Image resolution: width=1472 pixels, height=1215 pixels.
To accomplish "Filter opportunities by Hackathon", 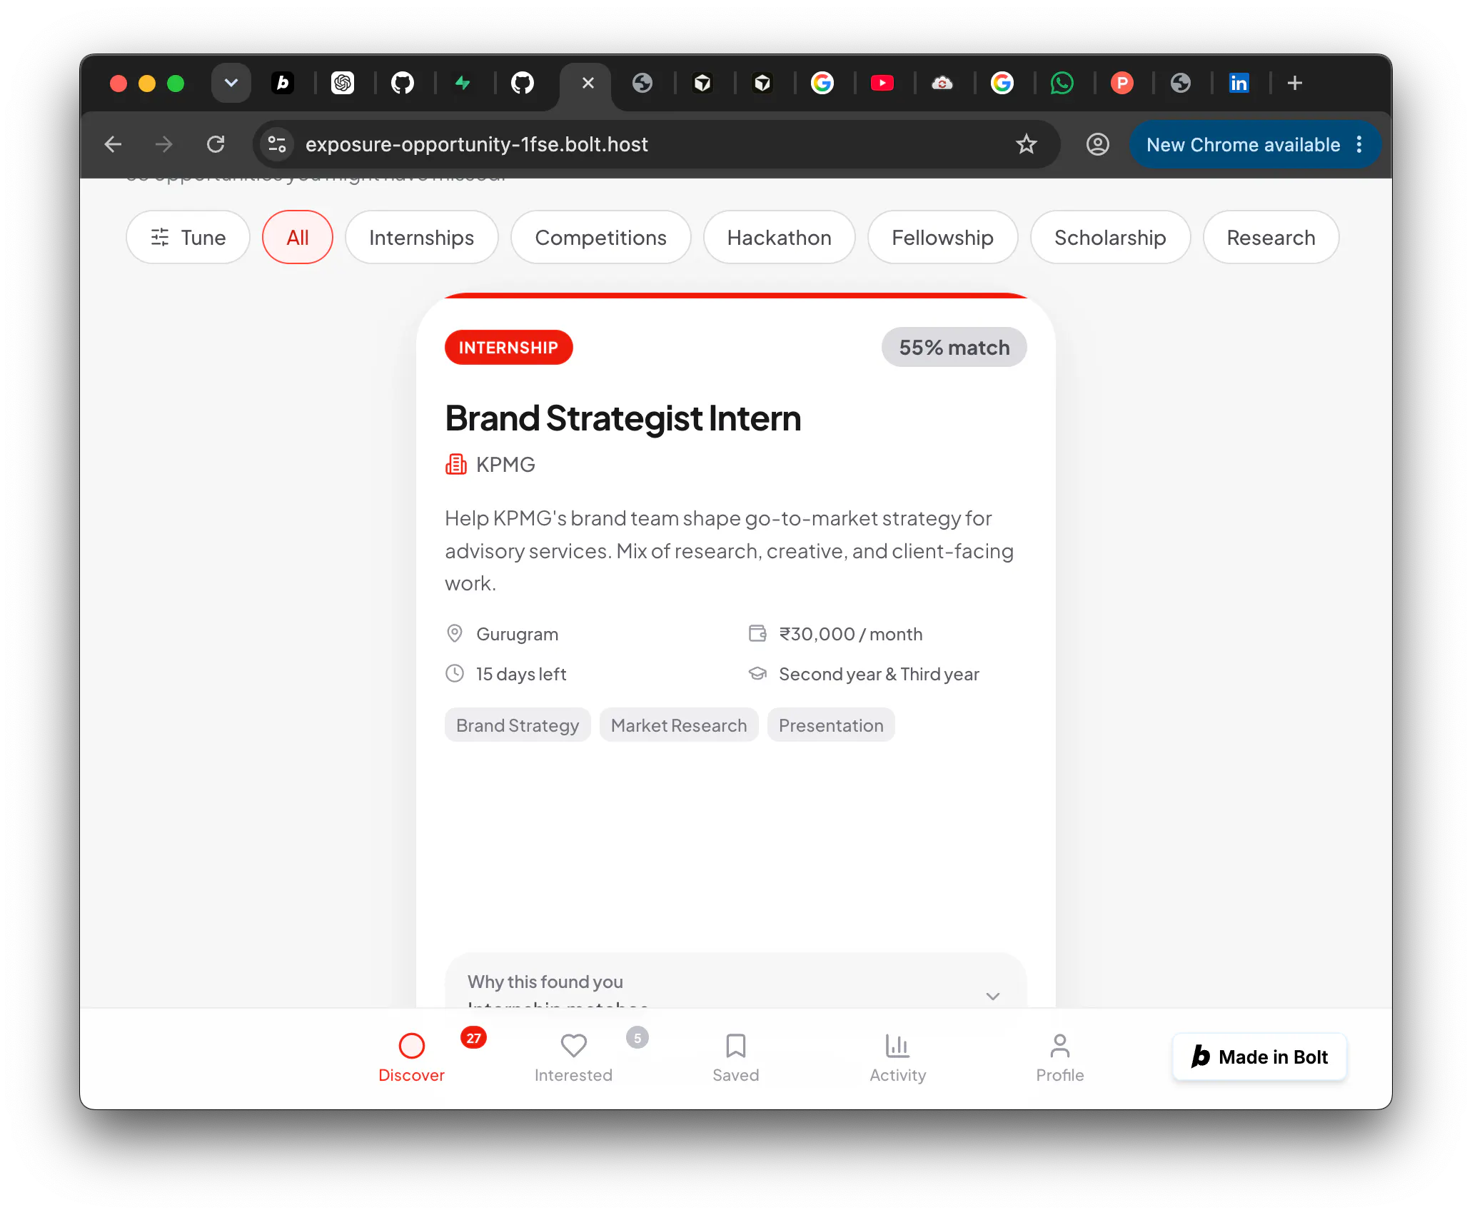I will point(780,238).
